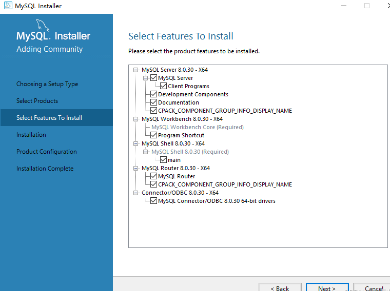
Task: Toggle the Program Shortcut checkbox
Action: point(153,135)
